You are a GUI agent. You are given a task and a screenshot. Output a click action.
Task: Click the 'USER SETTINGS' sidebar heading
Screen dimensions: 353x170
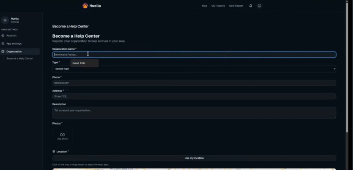tap(10, 29)
